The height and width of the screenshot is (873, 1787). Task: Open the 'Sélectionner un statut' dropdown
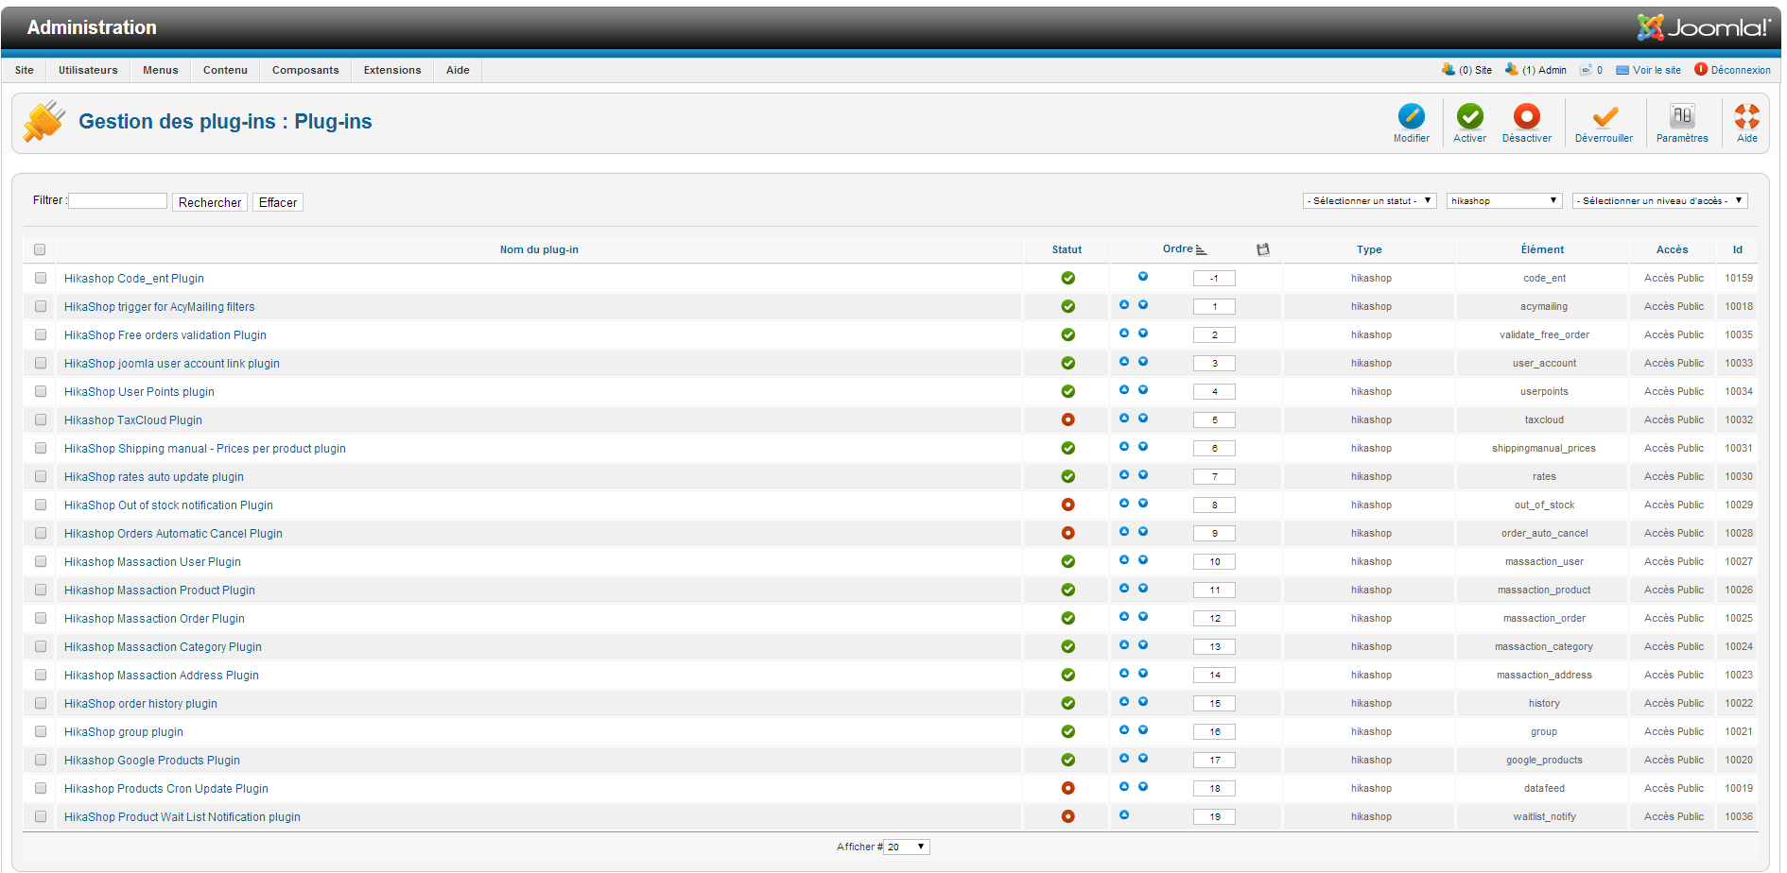click(x=1370, y=200)
